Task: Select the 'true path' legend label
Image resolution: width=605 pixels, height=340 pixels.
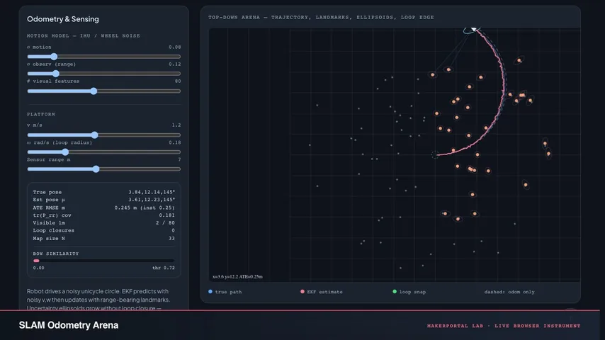Action: [x=228, y=292]
